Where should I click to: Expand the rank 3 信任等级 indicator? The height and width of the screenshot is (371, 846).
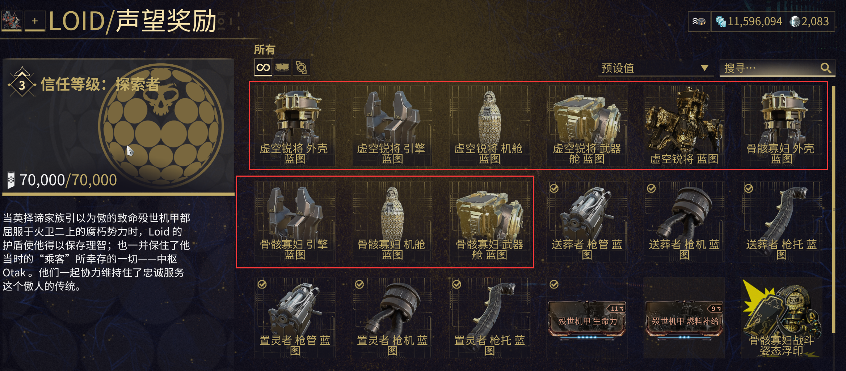22,84
